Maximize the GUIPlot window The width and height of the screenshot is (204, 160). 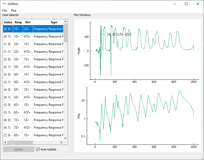point(186,4)
